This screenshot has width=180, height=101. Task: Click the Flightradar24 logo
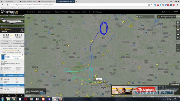(10, 12)
